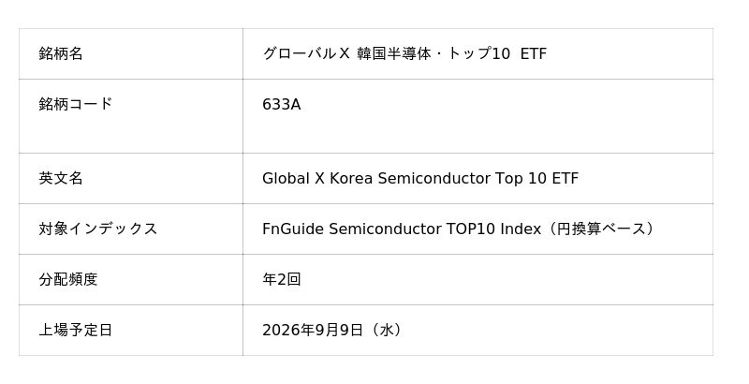This screenshot has width=749, height=384.
Task: Click the word Korea in English name
Action: (x=351, y=179)
